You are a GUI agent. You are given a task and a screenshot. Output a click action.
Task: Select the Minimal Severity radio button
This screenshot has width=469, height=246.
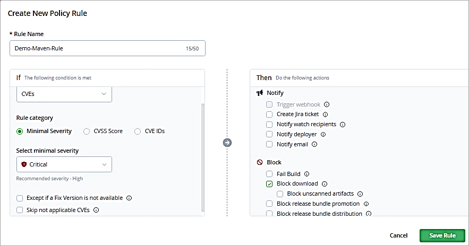pos(20,131)
